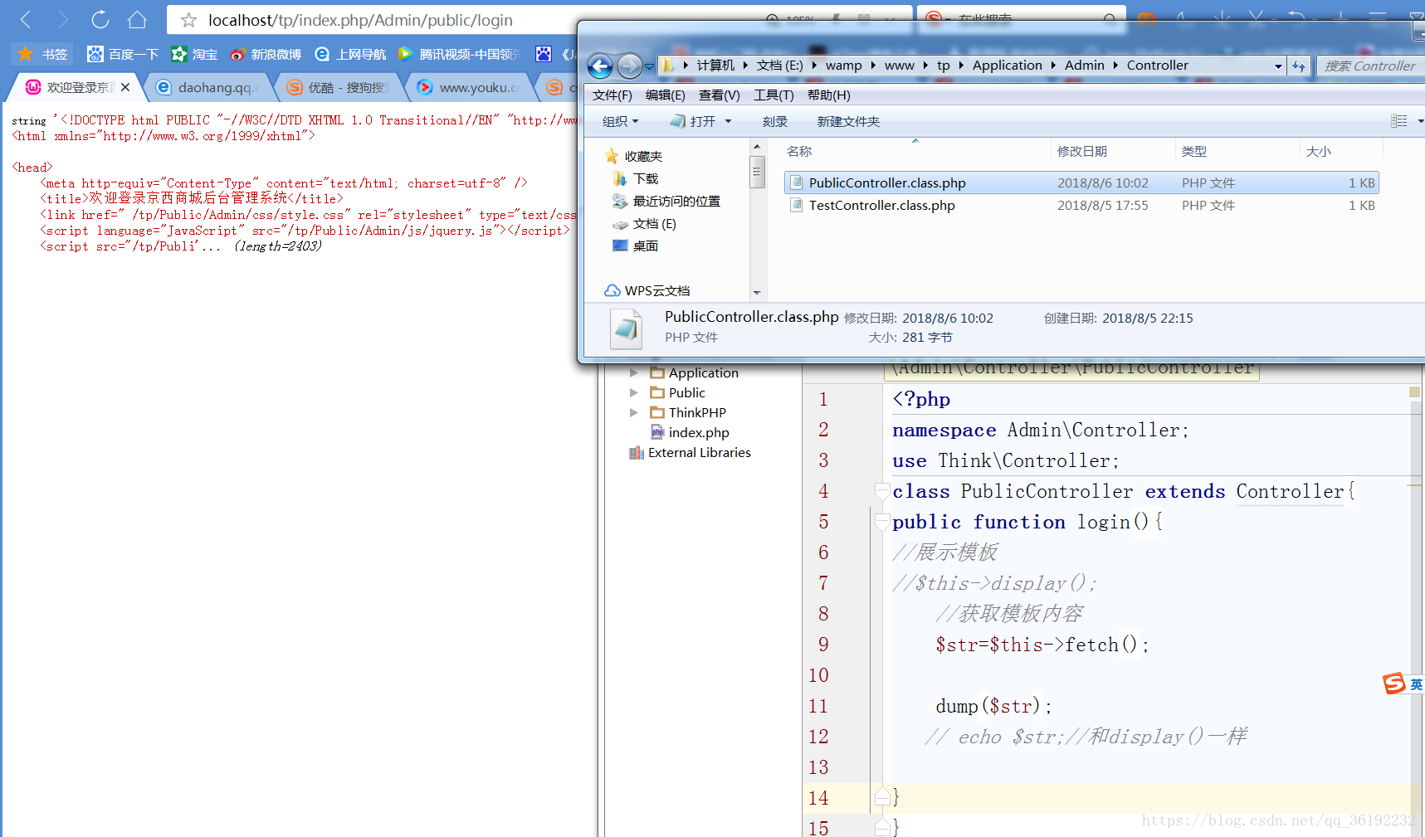Open the 百度一下 bookmark

(123, 54)
